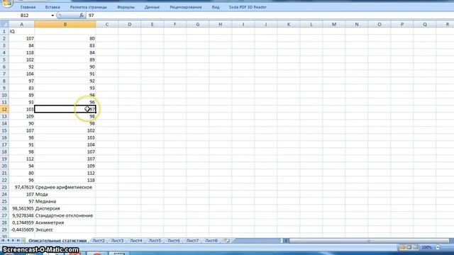Open the Рецензирование ribbon tab
The image size is (454, 255).
click(x=186, y=7)
